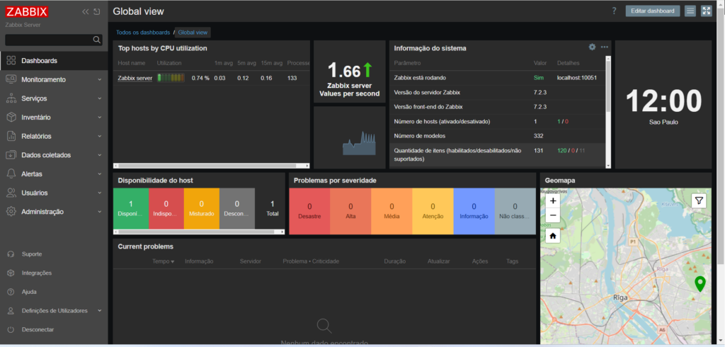725x347 pixels.
Task: Open the Geomapa filter funnel
Action: pos(699,201)
